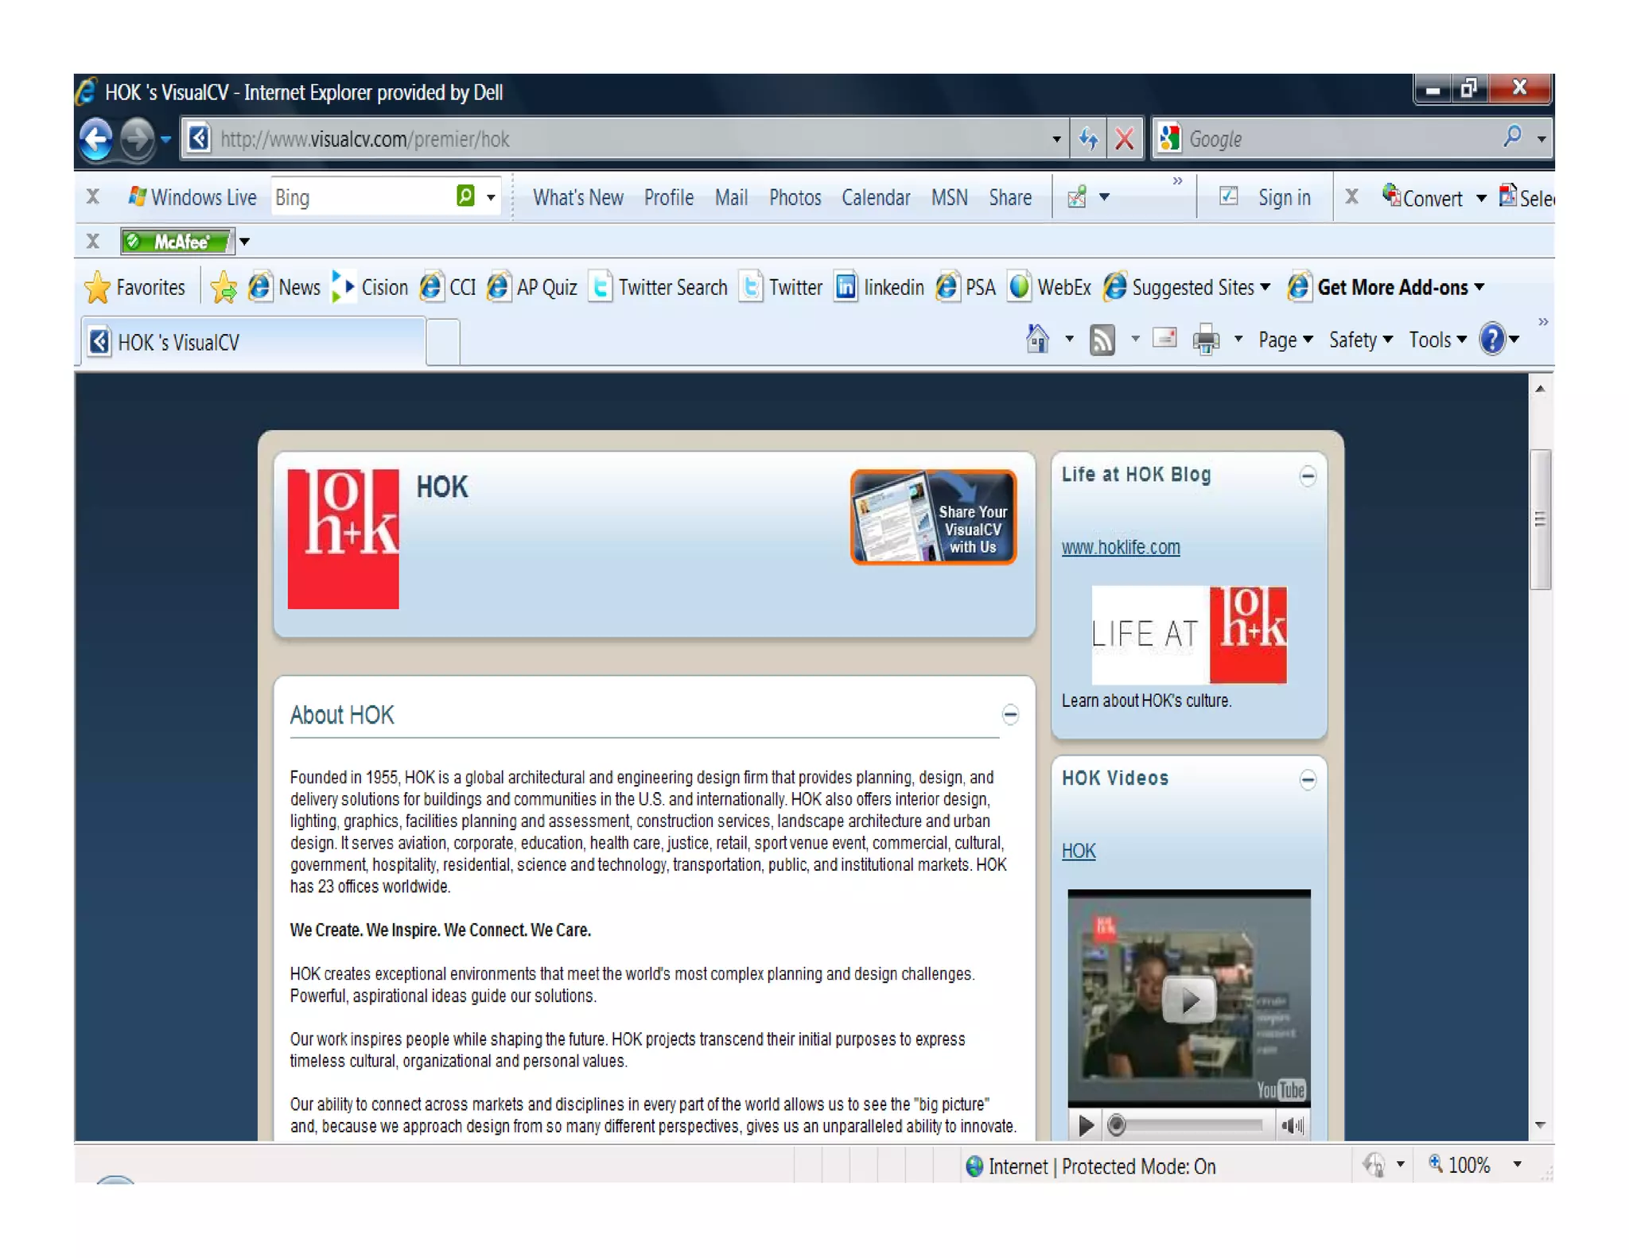The height and width of the screenshot is (1258, 1629).
Task: Click Share Your VisualCV with Us button
Action: (x=933, y=517)
